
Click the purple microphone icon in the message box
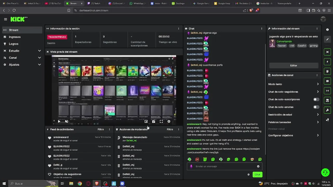[191, 166]
